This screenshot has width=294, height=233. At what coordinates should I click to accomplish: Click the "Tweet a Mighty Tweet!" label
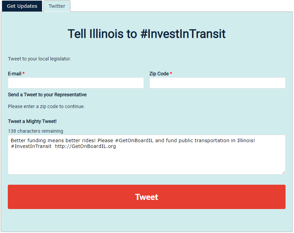click(x=32, y=121)
